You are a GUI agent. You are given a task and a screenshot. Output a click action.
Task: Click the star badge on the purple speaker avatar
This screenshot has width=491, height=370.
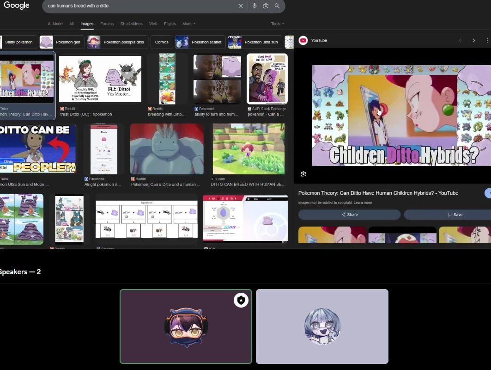click(x=241, y=300)
